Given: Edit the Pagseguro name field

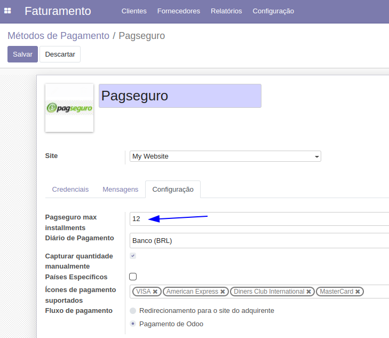Looking at the screenshot, I should (x=180, y=96).
